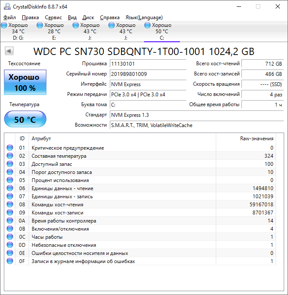Viewport: 288px width, 295px height.
Task: Go to previous disk with the left arrow
Action: (9, 51)
